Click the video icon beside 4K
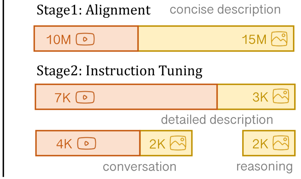This screenshot has height=179, width=301. 87,143
